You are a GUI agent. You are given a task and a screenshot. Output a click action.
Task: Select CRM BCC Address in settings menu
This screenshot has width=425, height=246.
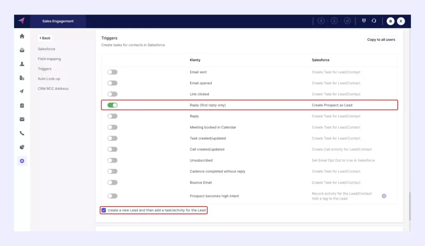[x=53, y=89]
